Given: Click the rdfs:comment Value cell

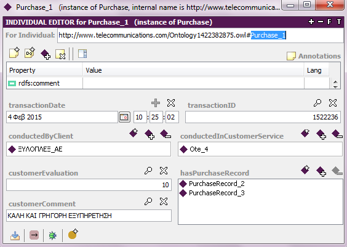Looking at the screenshot, I should coord(193,83).
